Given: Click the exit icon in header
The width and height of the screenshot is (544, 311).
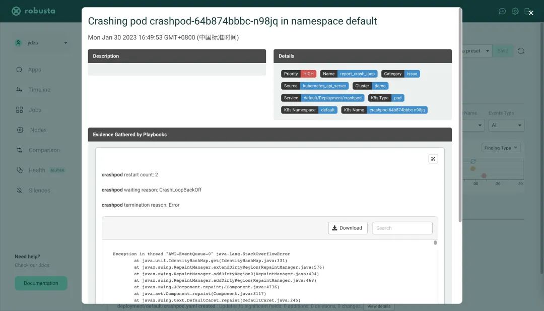Looking at the screenshot, I should (x=527, y=12).
